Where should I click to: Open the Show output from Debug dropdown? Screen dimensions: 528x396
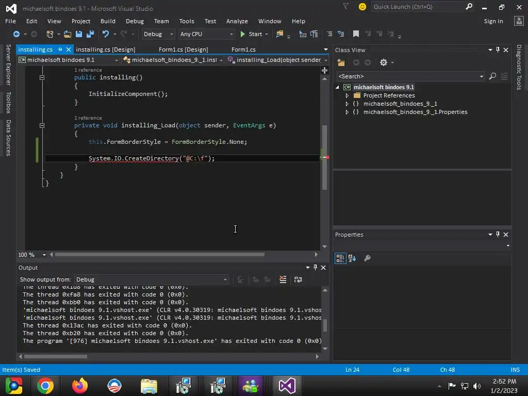coord(151,279)
